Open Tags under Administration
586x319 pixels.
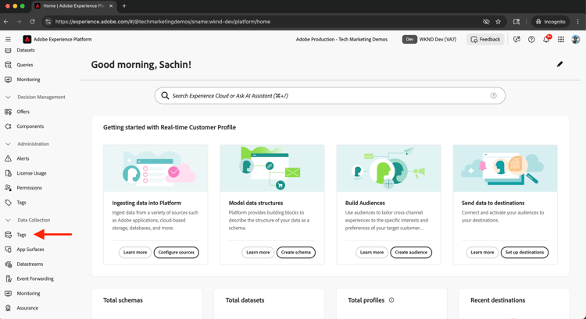[x=21, y=203]
